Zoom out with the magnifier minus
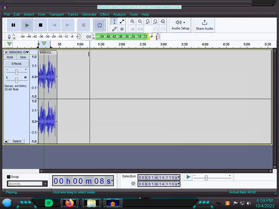Screen dimensions: 279x209 [140, 22]
